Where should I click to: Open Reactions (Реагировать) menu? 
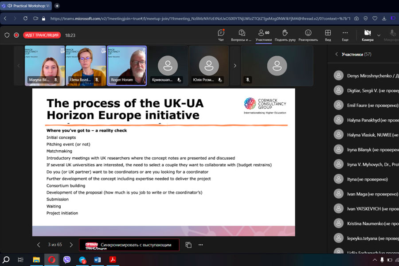point(308,35)
